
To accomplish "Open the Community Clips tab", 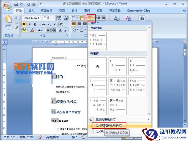I will point(139,11).
